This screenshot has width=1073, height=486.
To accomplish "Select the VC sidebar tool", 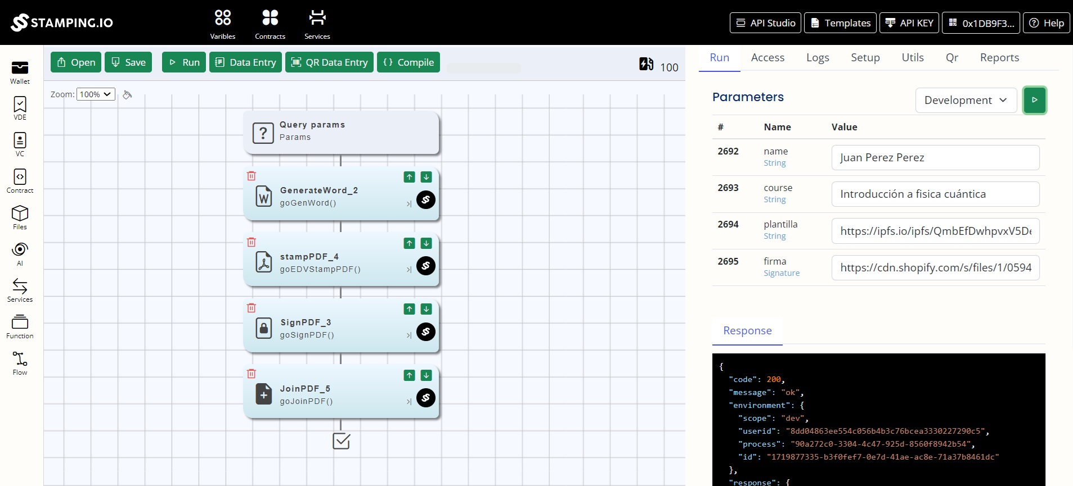I will [20, 145].
